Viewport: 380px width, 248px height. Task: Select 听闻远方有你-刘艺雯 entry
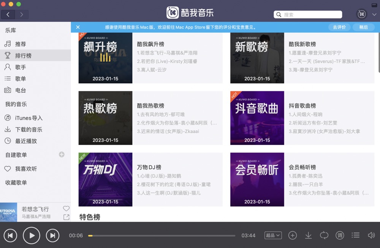coord(313,123)
